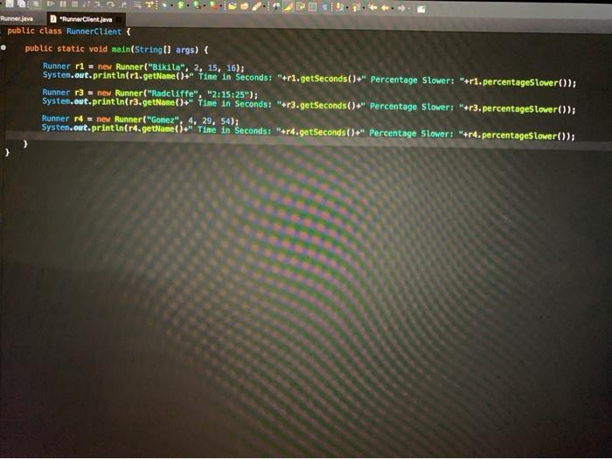Click r3.getSeconds() in the println
Screen dimensions: 612x459
pyautogui.click(x=323, y=106)
